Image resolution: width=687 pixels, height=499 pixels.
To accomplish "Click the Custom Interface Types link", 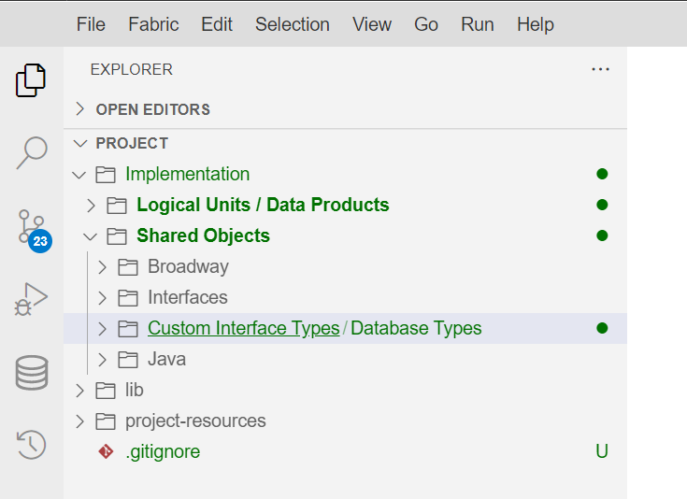I will (244, 328).
